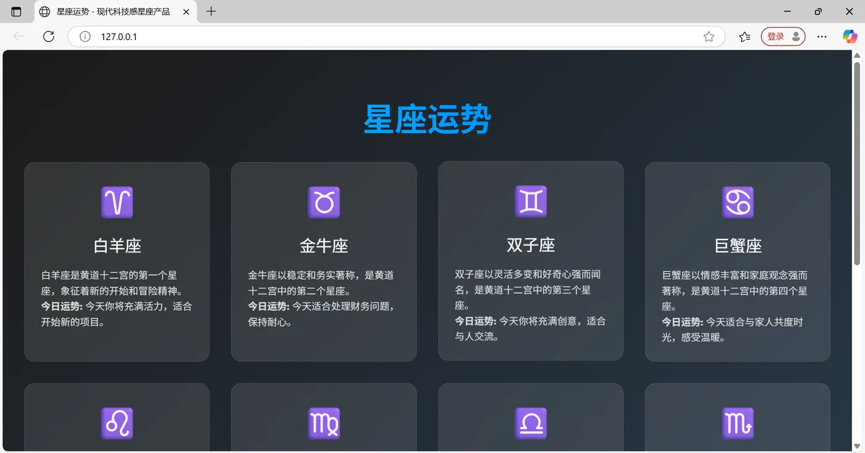Click the 今日运势 label in 双子座 card
This screenshot has height=453, width=865.
point(476,321)
